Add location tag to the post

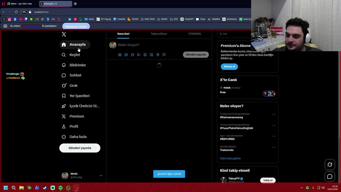158,55
